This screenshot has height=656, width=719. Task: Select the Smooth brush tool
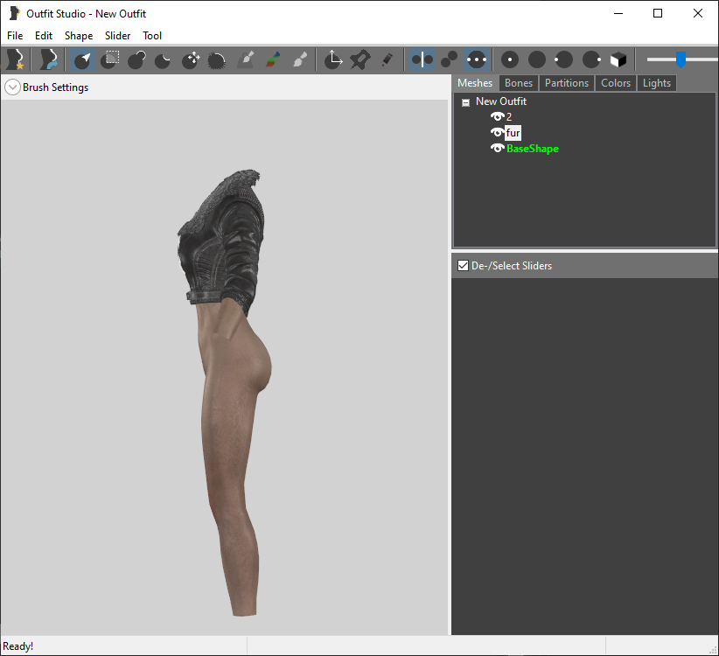[217, 59]
